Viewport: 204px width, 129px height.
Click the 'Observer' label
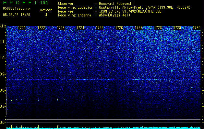click(x=66, y=4)
